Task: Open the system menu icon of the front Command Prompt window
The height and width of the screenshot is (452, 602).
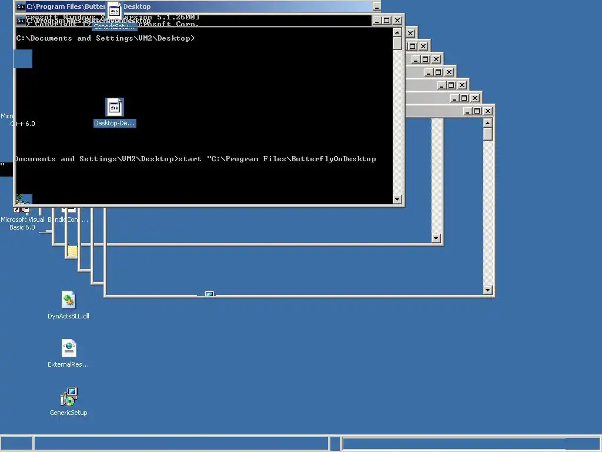Action: pyautogui.click(x=21, y=21)
